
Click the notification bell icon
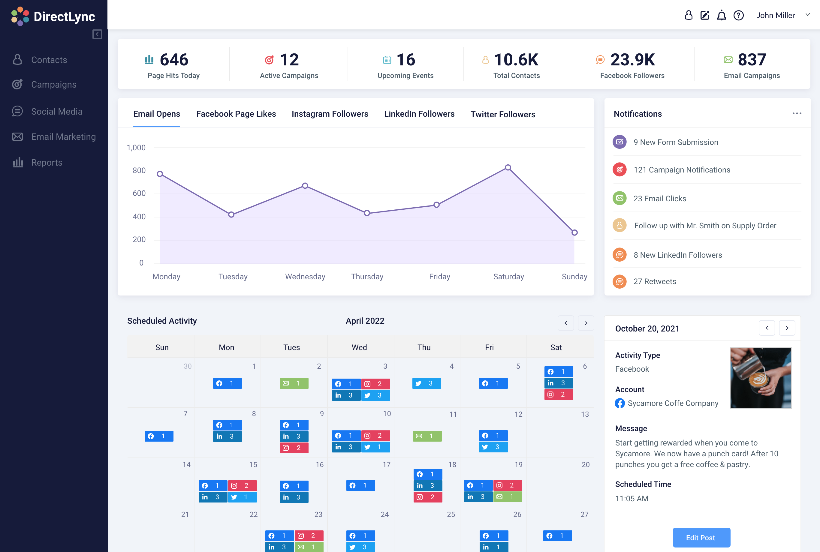point(721,15)
